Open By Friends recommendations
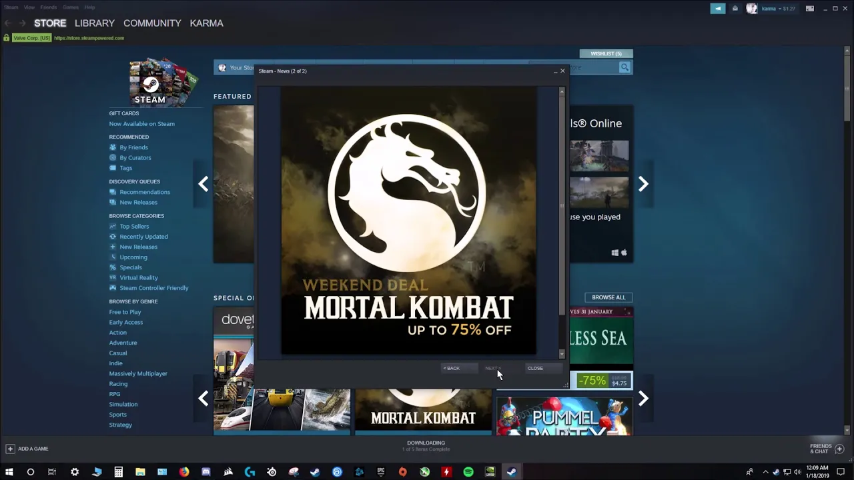The height and width of the screenshot is (480, 854). [133, 147]
